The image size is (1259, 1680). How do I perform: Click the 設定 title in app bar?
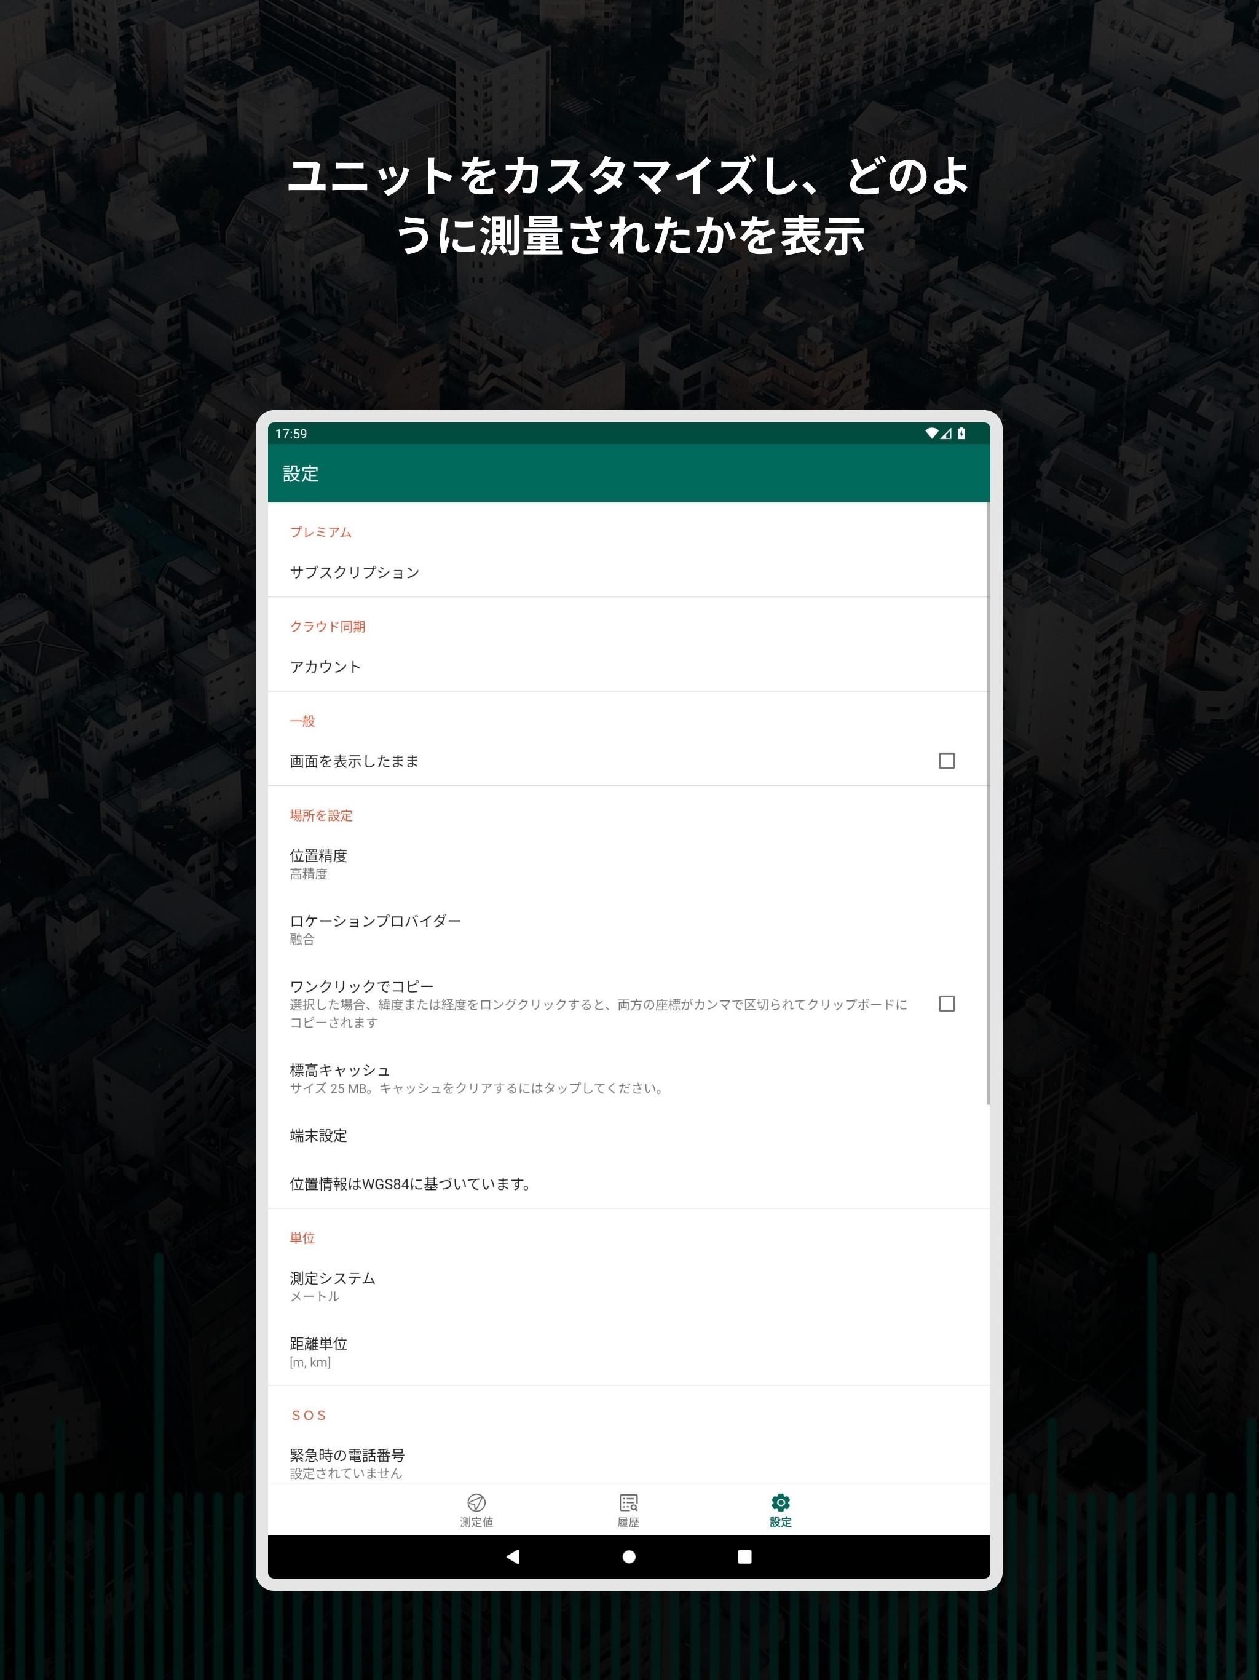(x=301, y=474)
